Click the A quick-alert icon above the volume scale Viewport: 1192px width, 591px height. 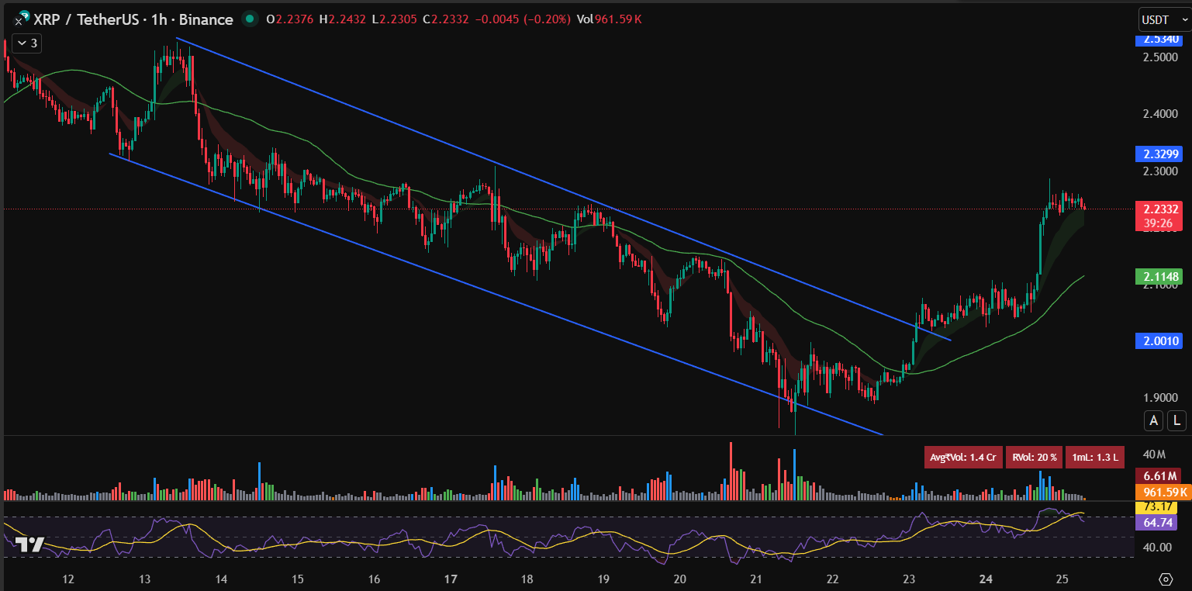1153,420
